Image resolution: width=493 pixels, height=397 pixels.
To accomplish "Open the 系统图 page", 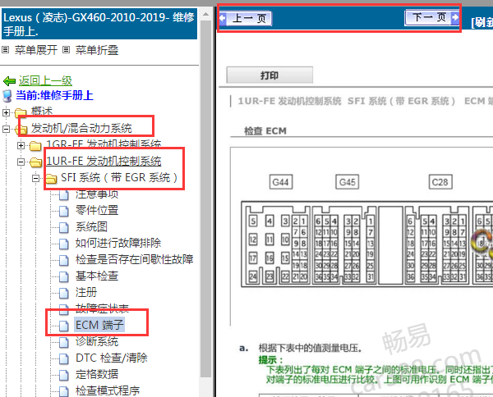I will [91, 226].
